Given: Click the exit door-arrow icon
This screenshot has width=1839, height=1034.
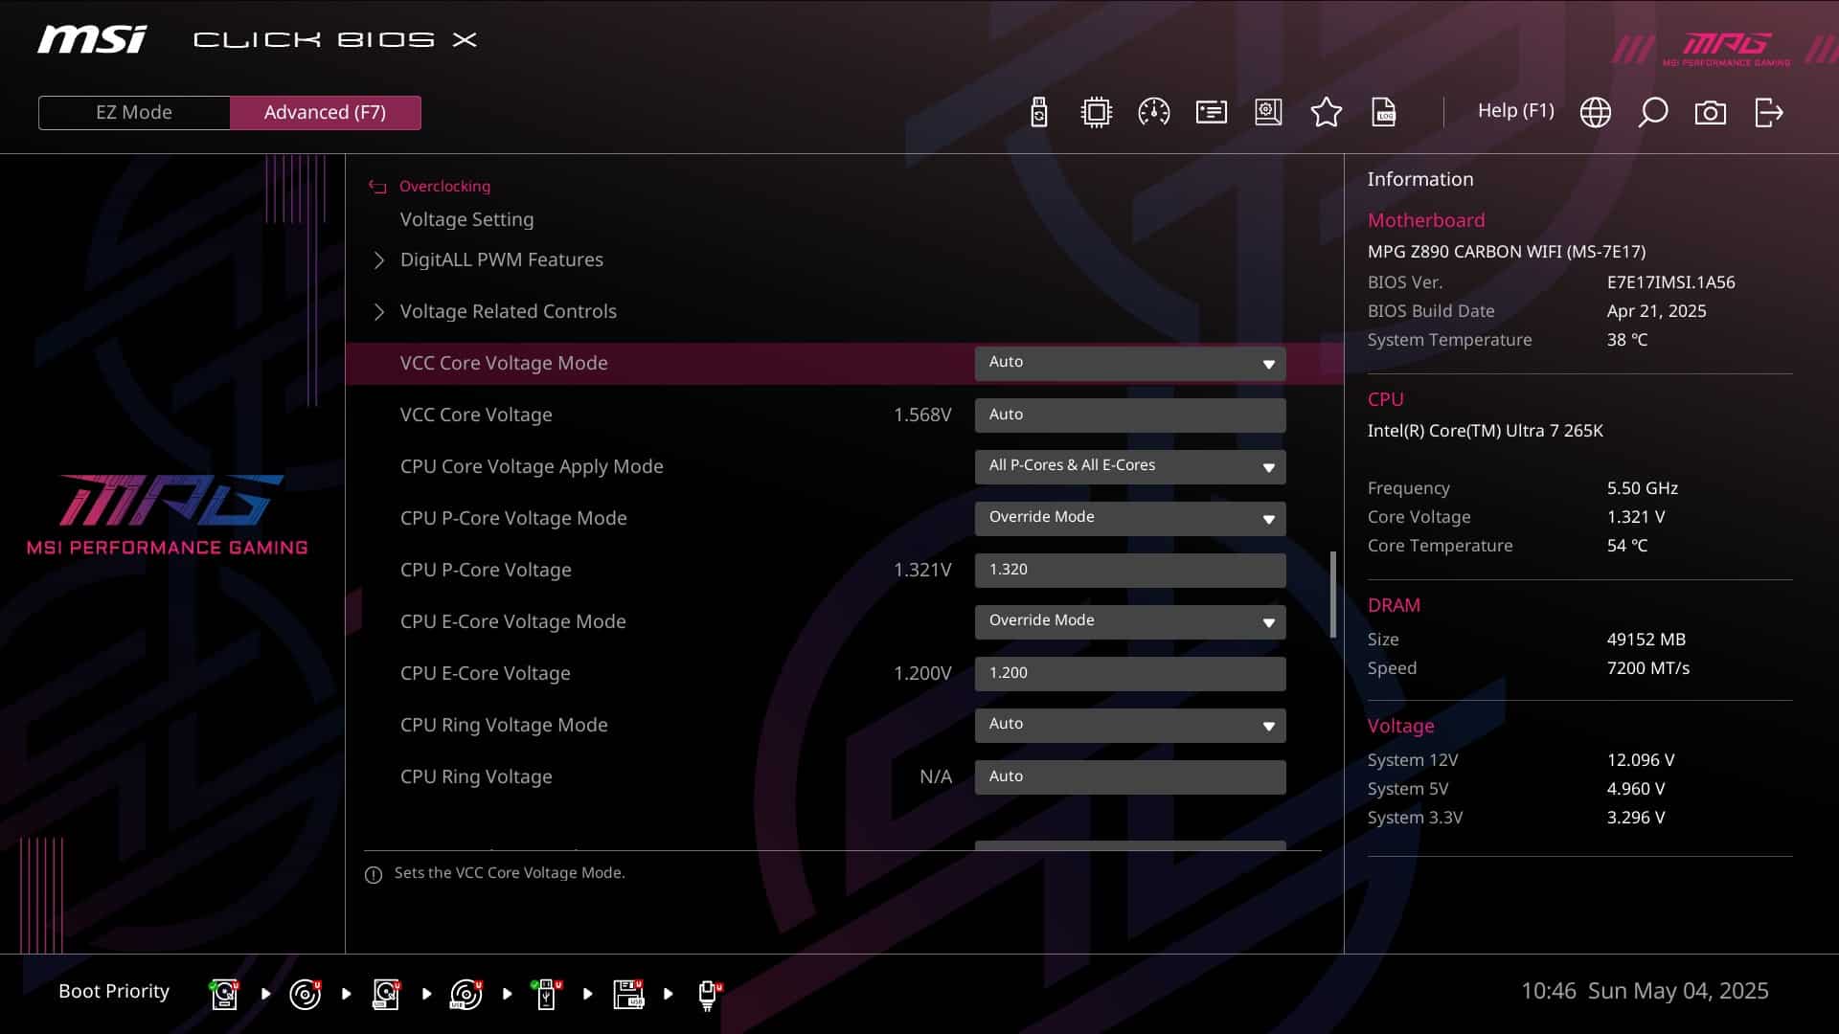Looking at the screenshot, I should click(1768, 112).
